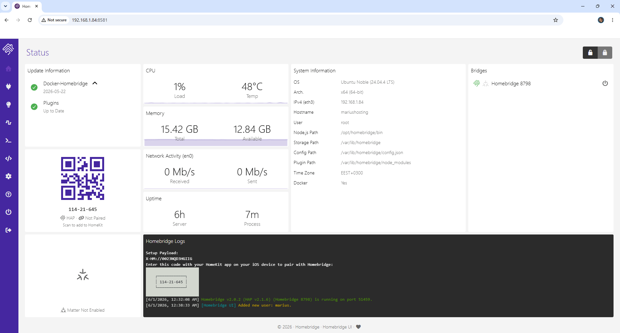The height and width of the screenshot is (333, 620).
Task: Click the Not secure site info badge
Action: click(54, 20)
